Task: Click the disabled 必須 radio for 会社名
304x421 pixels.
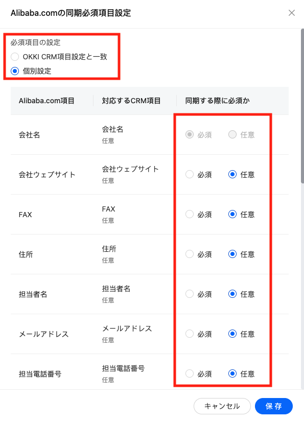Action: click(x=189, y=134)
